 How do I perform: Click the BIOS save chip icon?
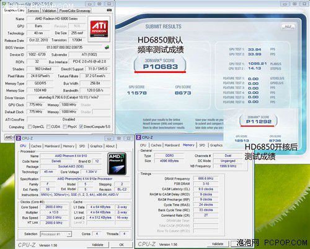click(107, 48)
